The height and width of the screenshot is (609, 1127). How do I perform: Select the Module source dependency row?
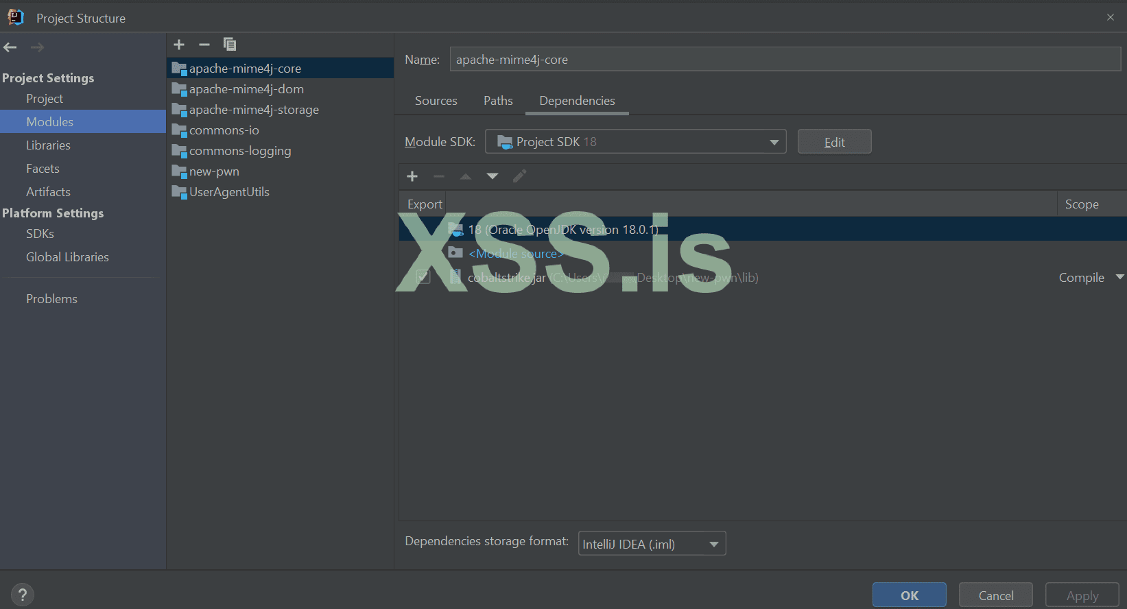pos(763,253)
